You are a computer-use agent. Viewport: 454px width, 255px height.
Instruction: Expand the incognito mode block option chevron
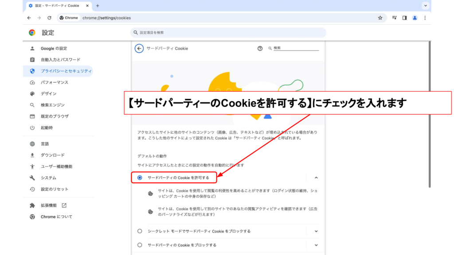click(x=316, y=231)
